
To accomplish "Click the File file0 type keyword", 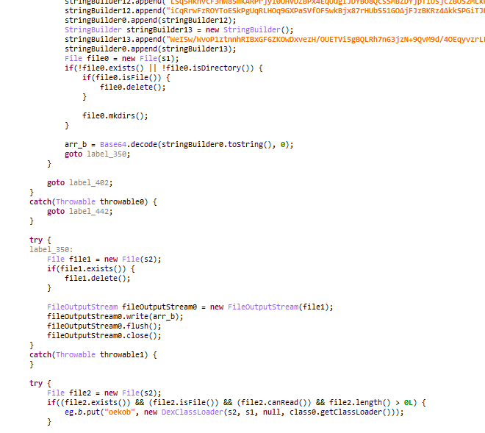I will [73, 59].
